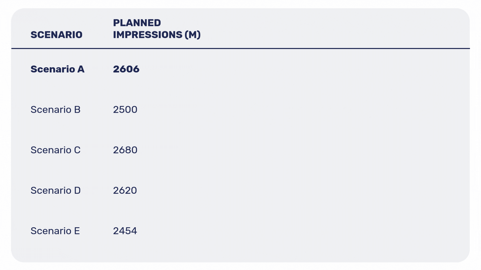Screen dimensions: 481x270
Task: Click the highlighted value 2606
Action: [x=126, y=69]
